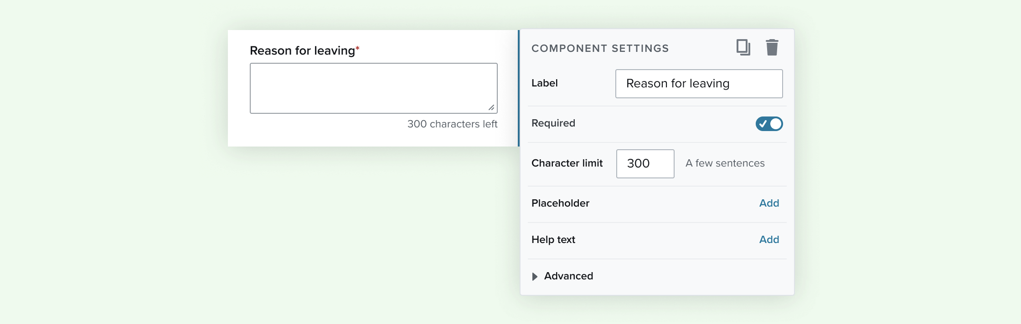This screenshot has width=1021, height=324.
Task: Click the textarea resize grip in the corner
Action: [491, 107]
